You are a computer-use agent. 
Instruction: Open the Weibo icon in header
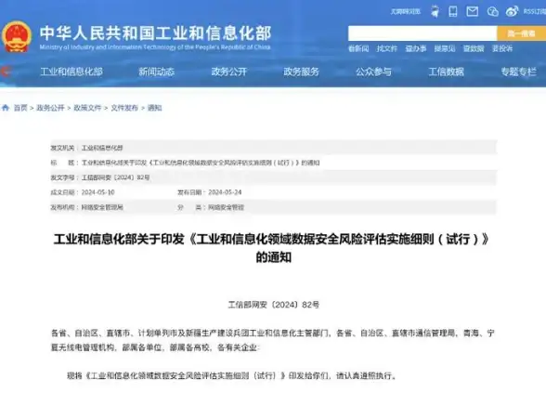tap(512, 11)
